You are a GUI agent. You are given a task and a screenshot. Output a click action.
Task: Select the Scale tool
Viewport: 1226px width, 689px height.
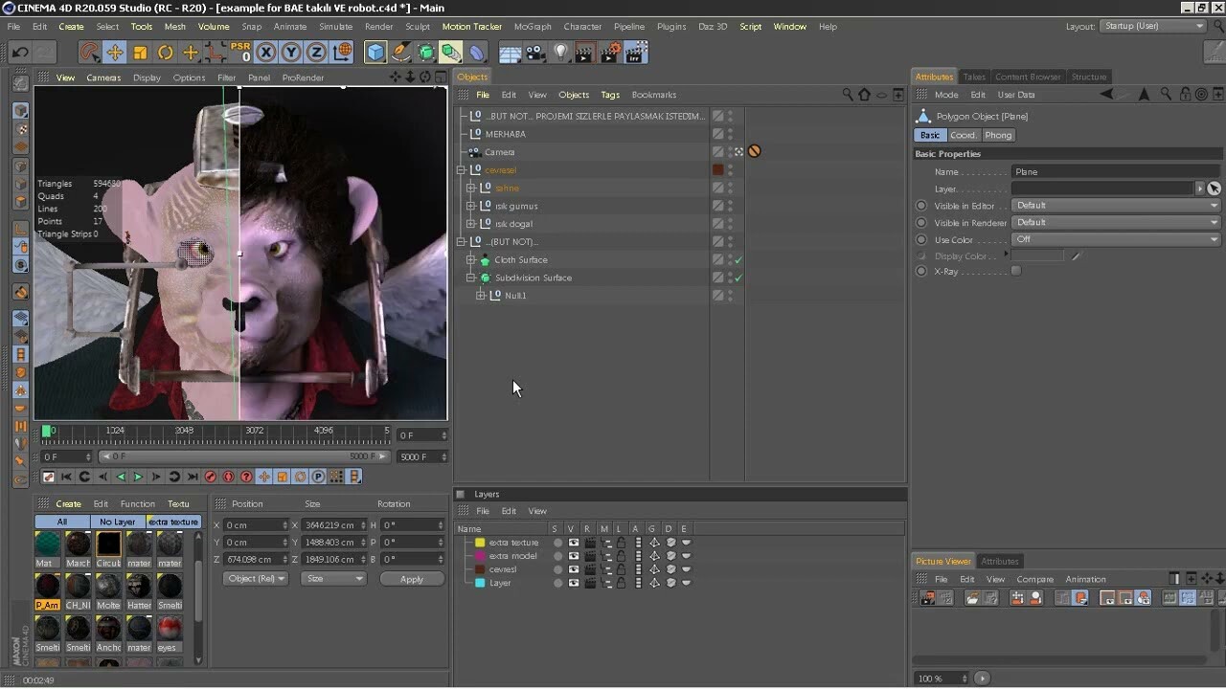pyautogui.click(x=139, y=52)
